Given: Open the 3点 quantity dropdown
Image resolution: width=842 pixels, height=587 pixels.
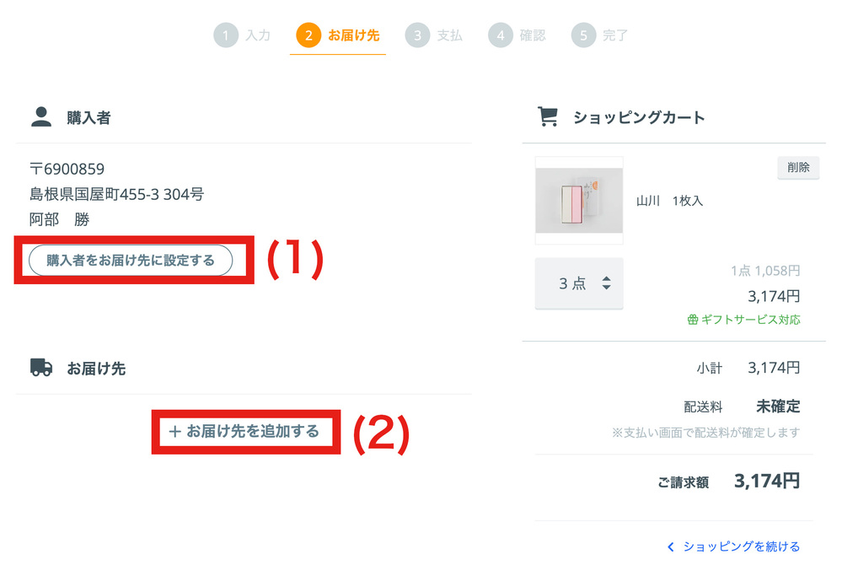Looking at the screenshot, I should click(x=579, y=283).
